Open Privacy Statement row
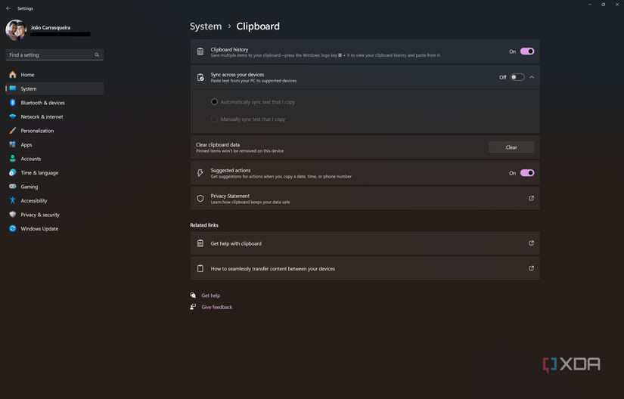Viewport: 624px width, 399px height. [x=365, y=198]
